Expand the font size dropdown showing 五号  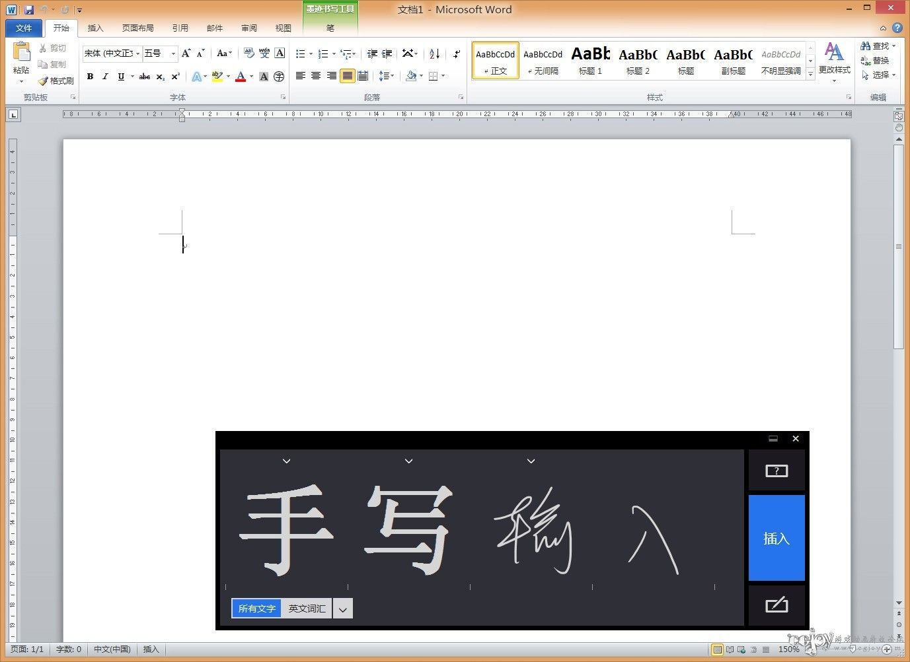(x=173, y=53)
